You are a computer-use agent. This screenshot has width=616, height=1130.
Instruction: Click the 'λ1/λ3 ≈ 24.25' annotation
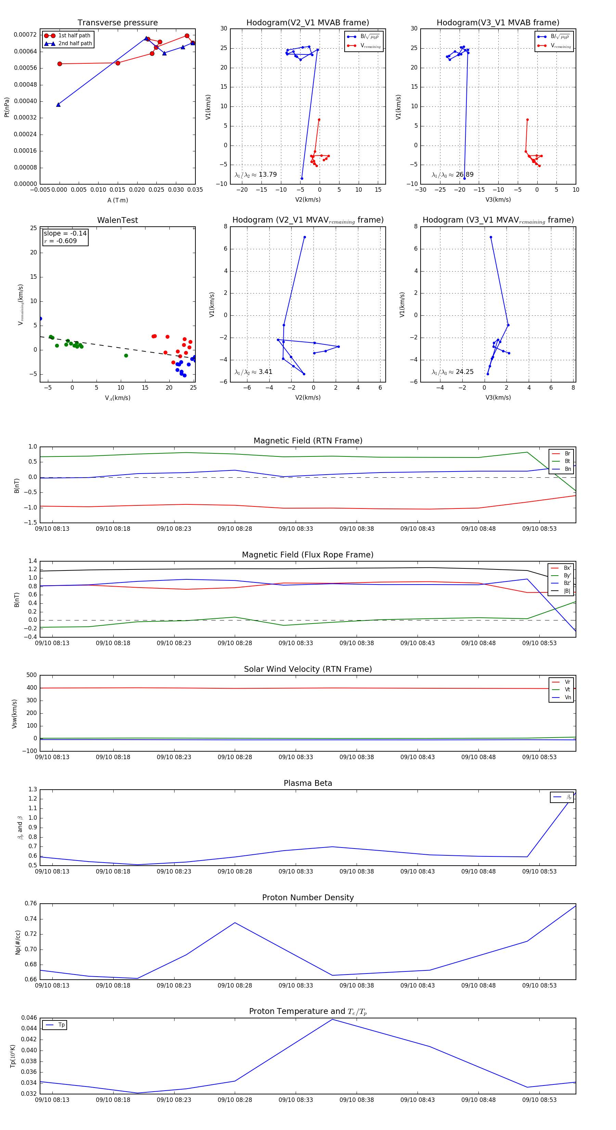pos(452,372)
